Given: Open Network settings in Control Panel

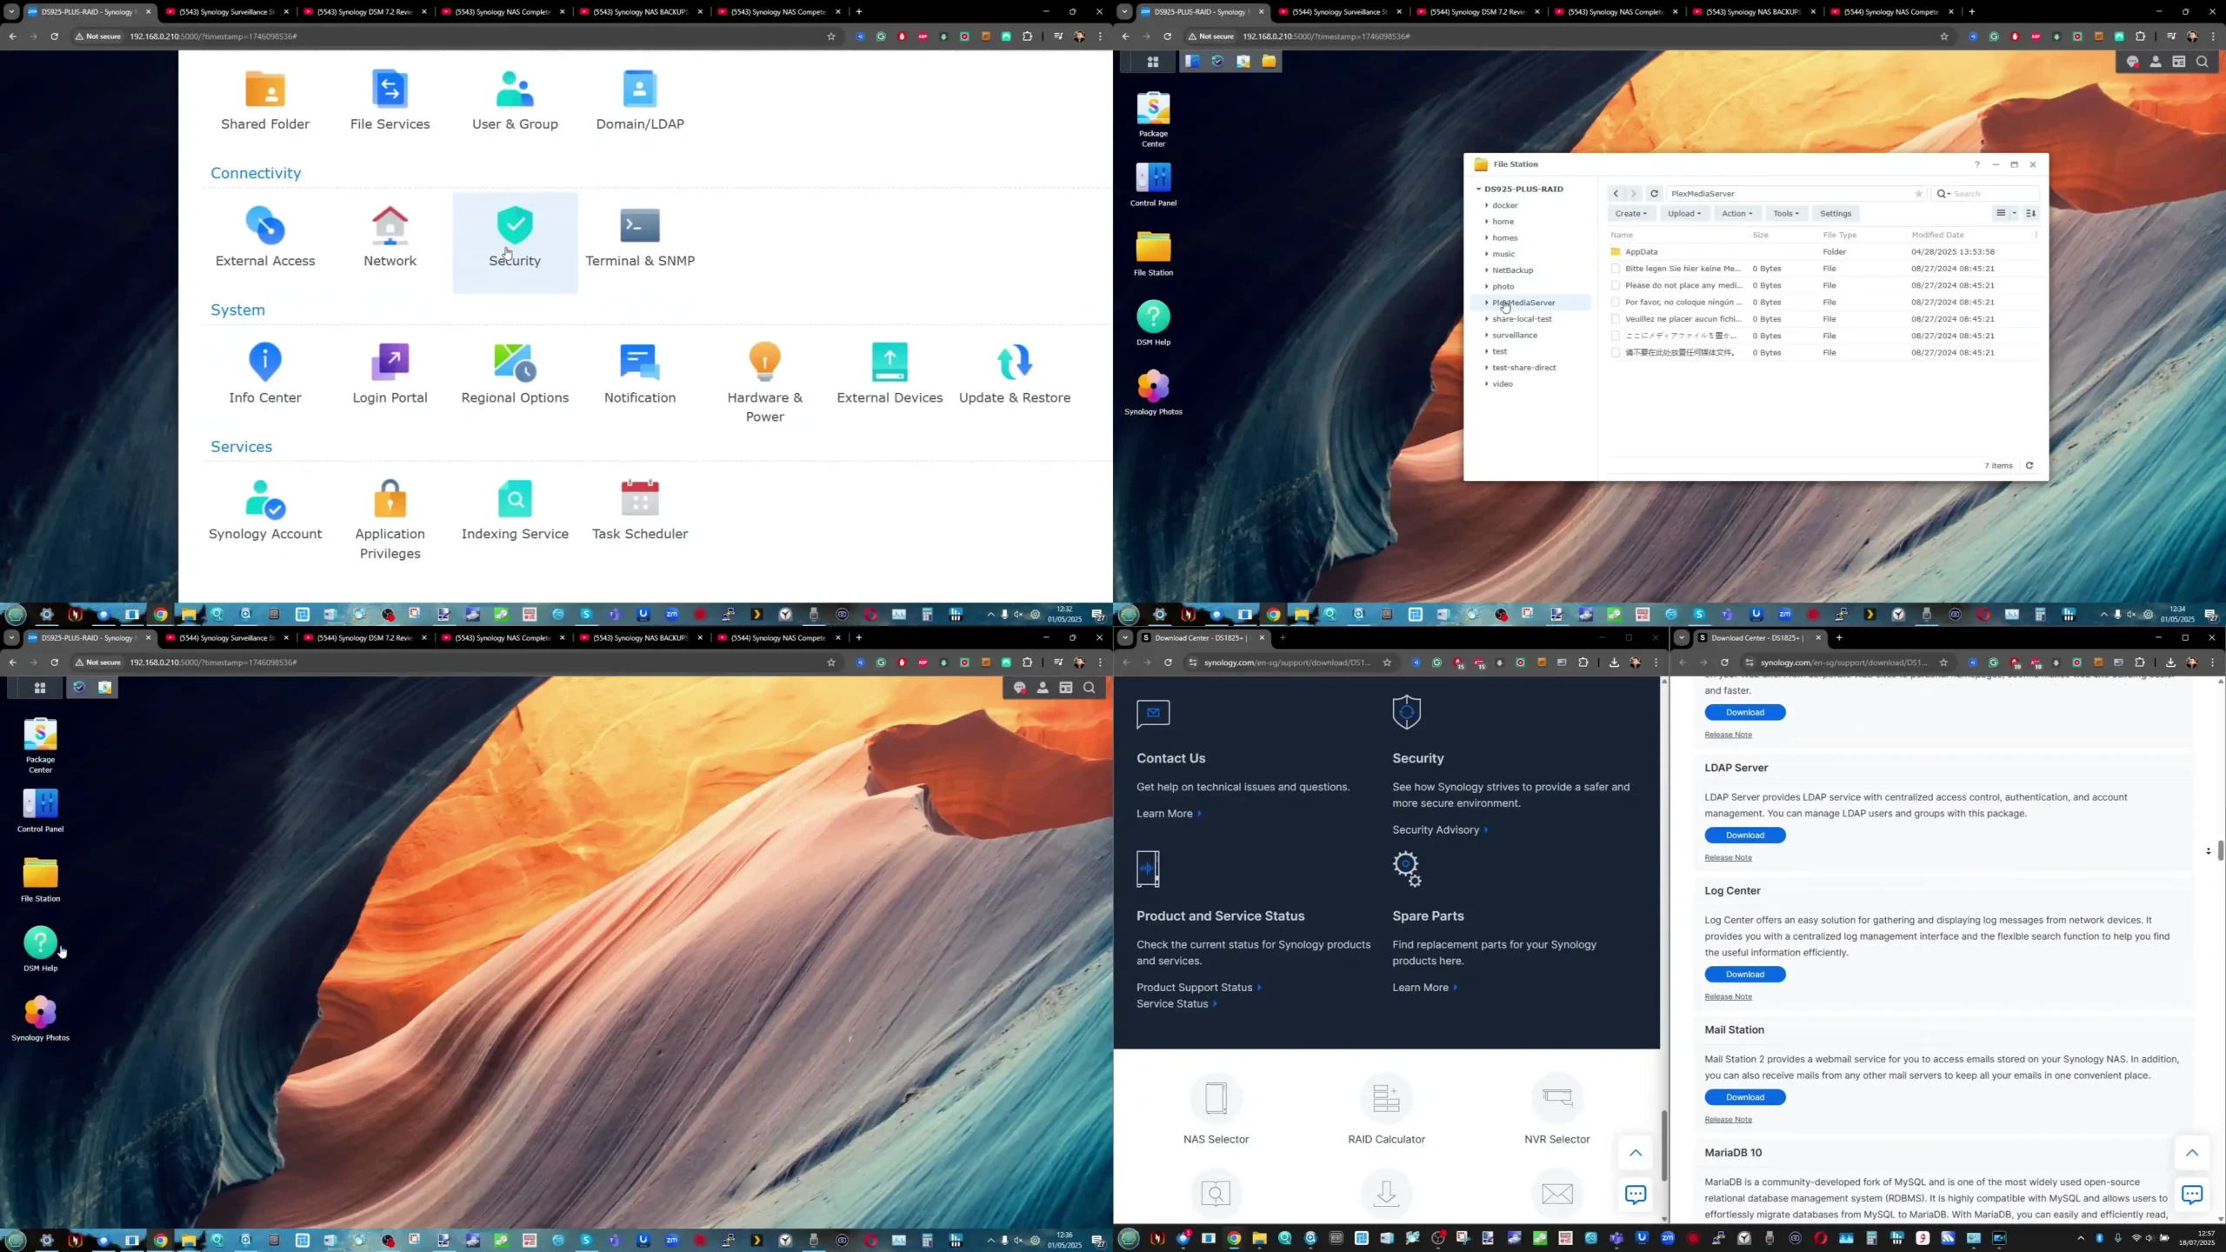Looking at the screenshot, I should [390, 236].
